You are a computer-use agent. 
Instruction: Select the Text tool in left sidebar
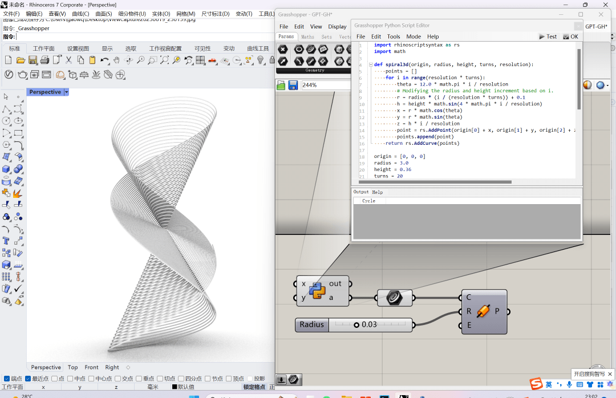pyautogui.click(x=6, y=241)
